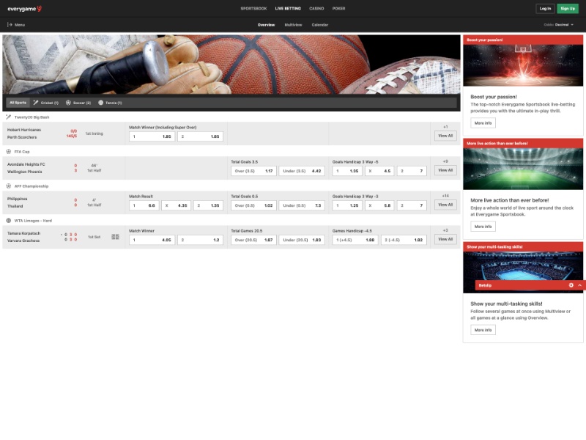Expand +14 more markets for Philippines match
Image resolution: width=586 pixels, height=440 pixels.
445,196
